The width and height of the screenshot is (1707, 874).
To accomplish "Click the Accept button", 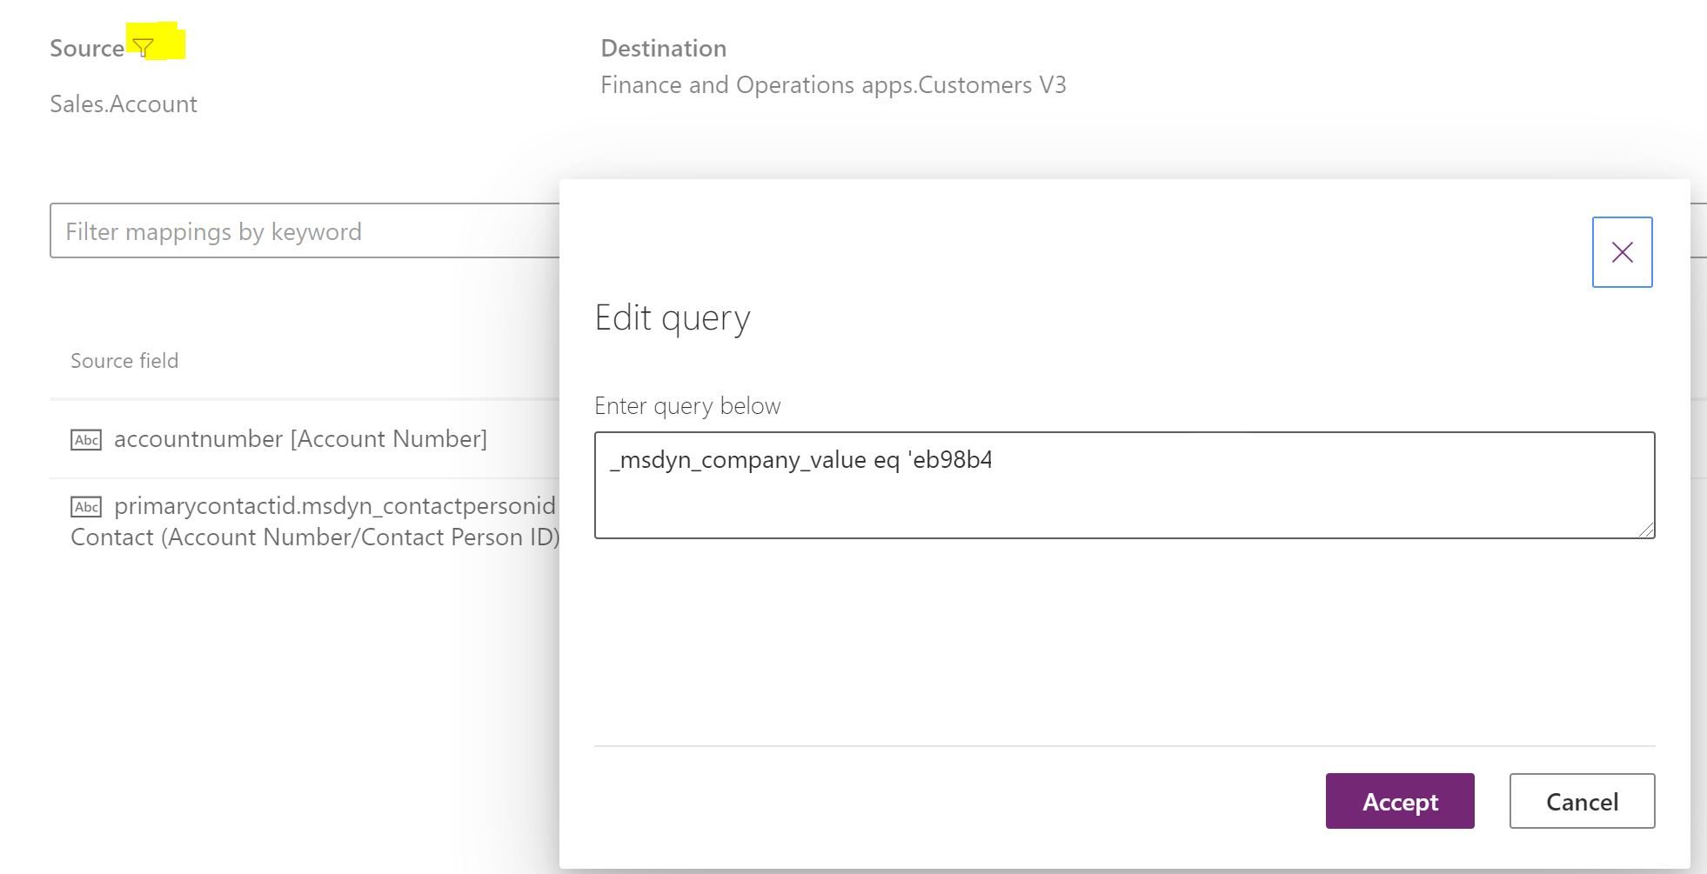I will [x=1399, y=801].
